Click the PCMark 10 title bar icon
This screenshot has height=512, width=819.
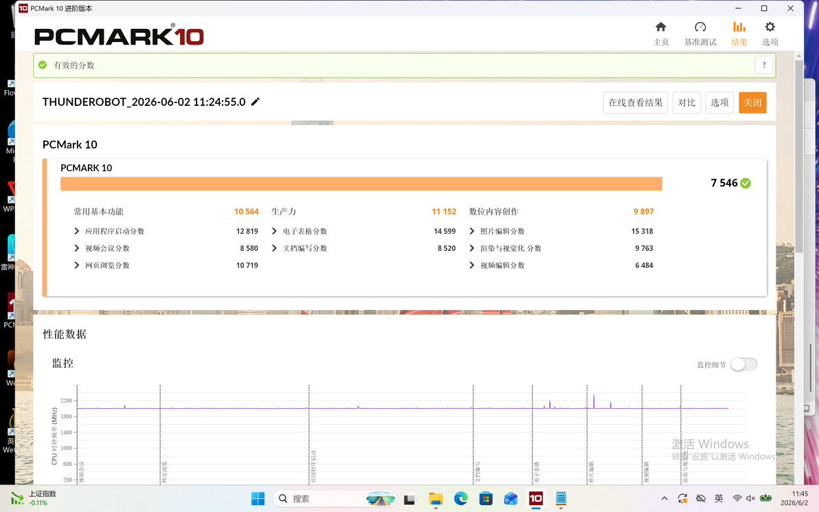[23, 8]
